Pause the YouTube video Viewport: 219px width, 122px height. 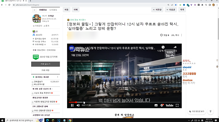pyautogui.click(x=72, y=105)
